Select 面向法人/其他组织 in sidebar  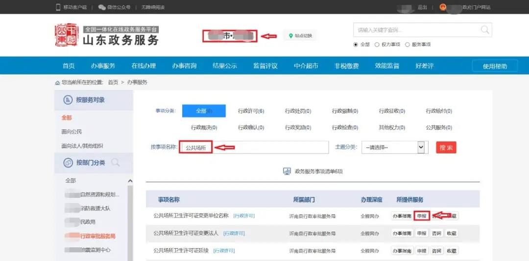pos(82,146)
